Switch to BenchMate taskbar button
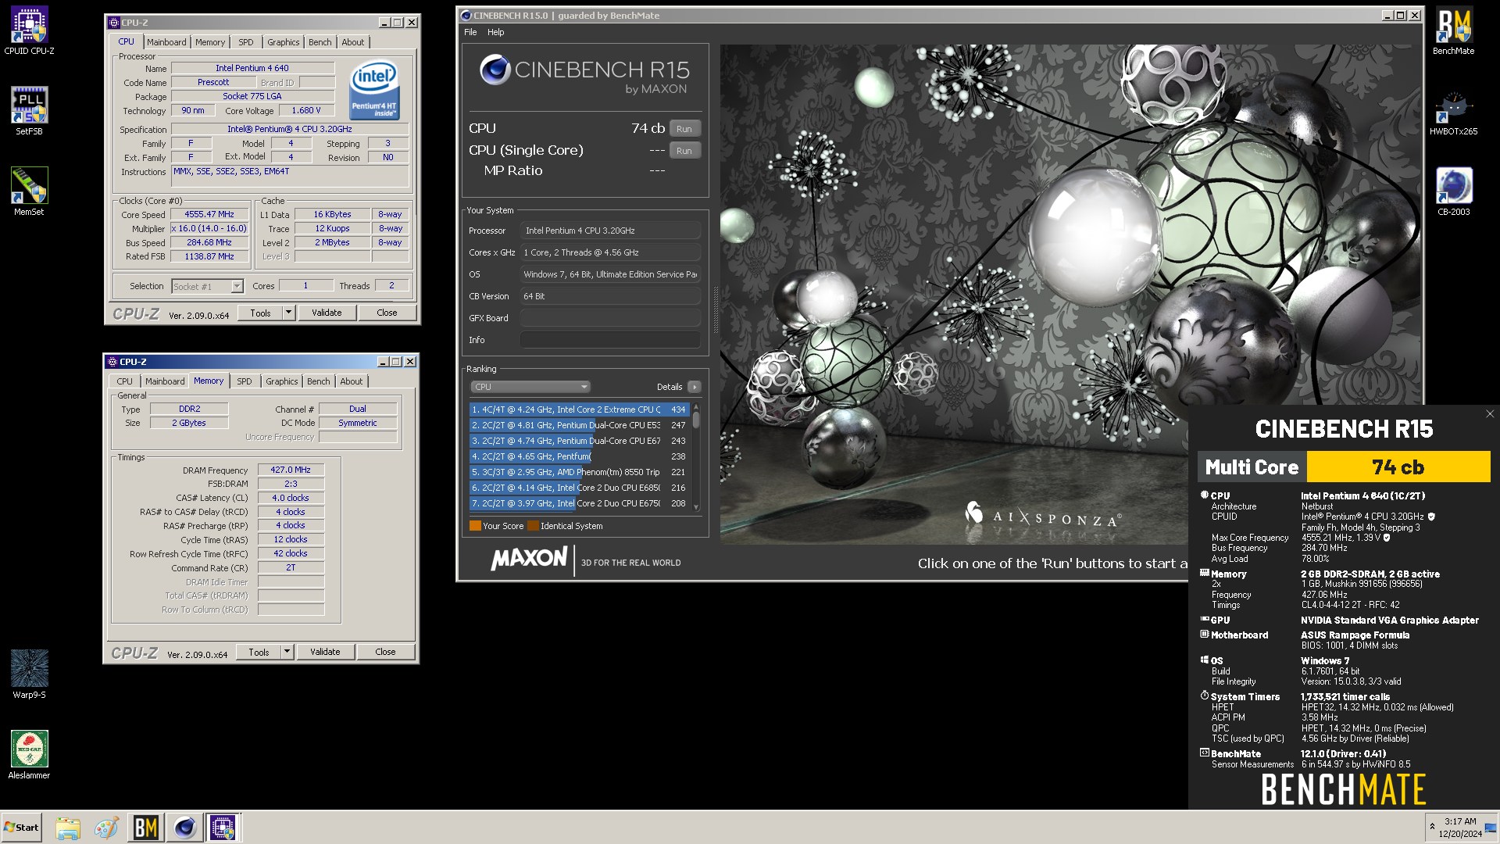This screenshot has width=1500, height=844. click(x=146, y=828)
